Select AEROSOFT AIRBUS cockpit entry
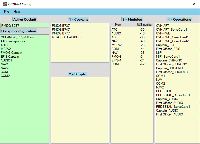Screen dimensions: 200x144 pyautogui.click(x=66, y=37)
